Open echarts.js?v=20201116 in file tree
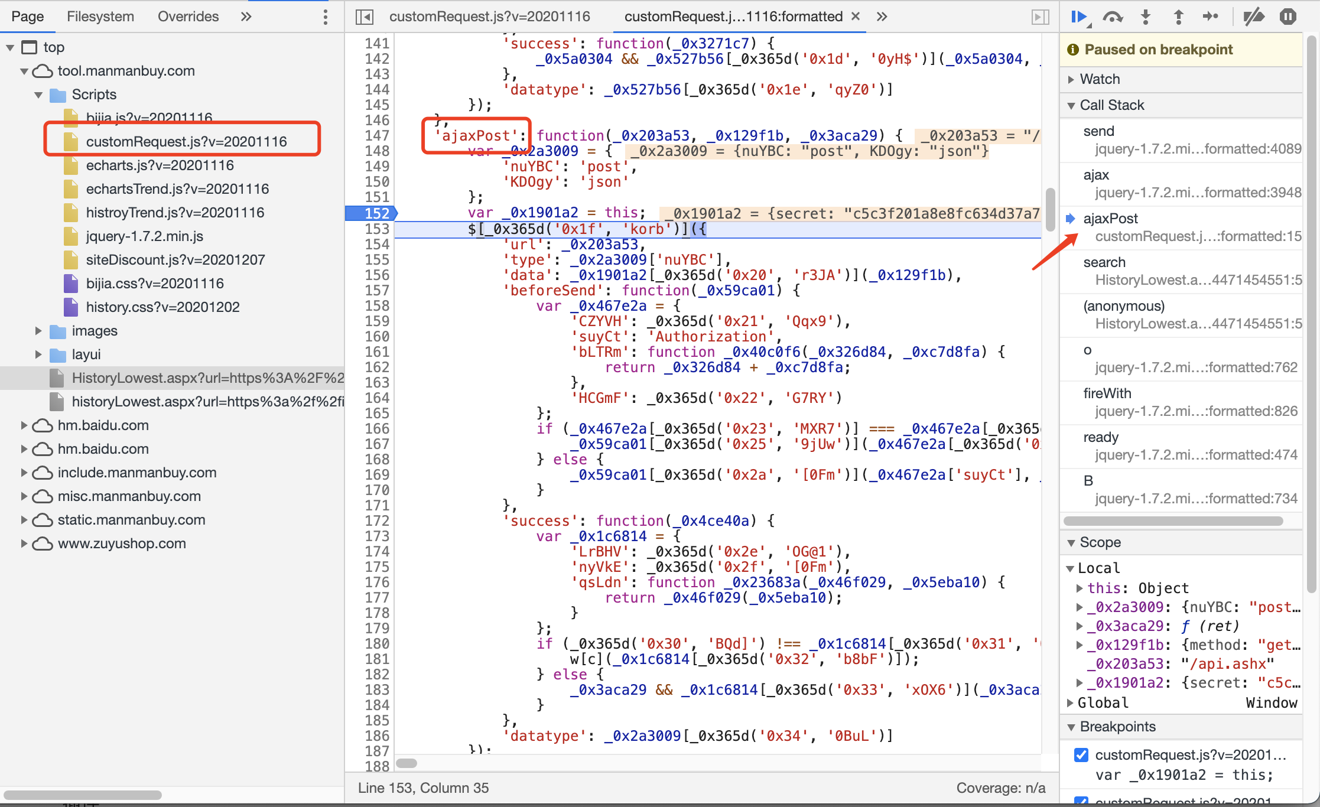This screenshot has height=807, width=1320. point(160,165)
